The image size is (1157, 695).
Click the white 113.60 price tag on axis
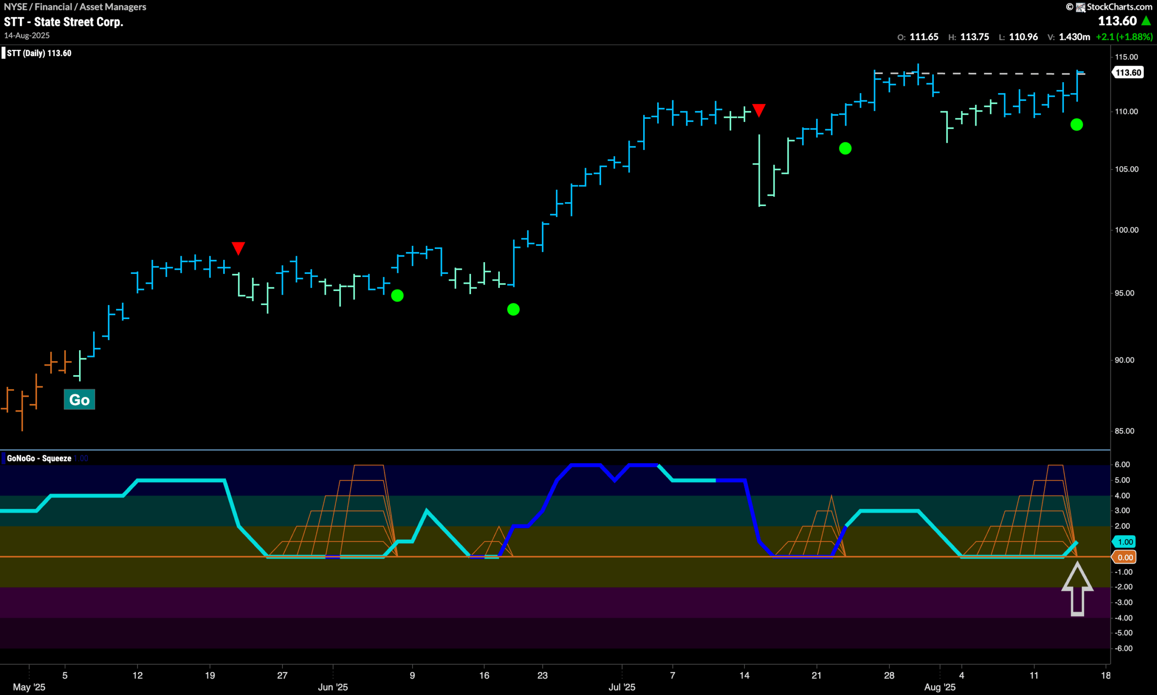click(1128, 72)
